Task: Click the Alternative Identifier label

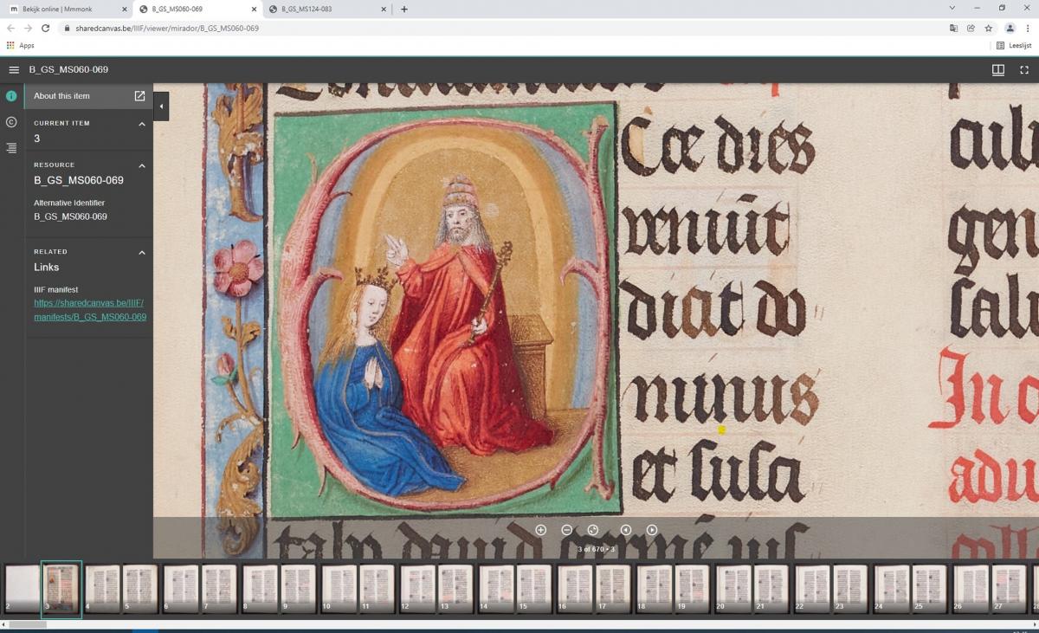Action: 69,203
